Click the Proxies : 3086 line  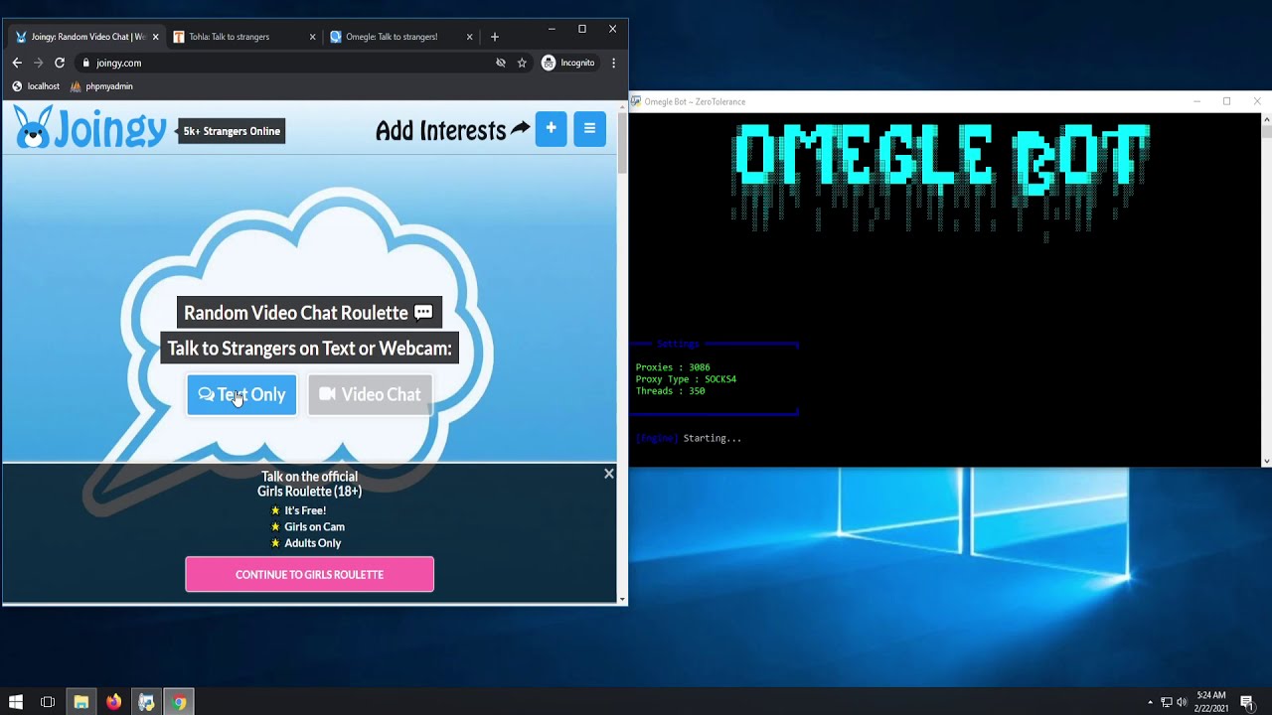coord(673,367)
